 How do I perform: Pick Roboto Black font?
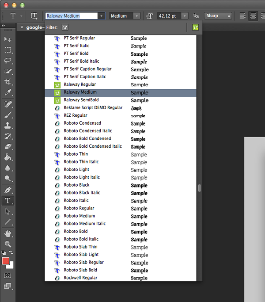(x=121, y=185)
